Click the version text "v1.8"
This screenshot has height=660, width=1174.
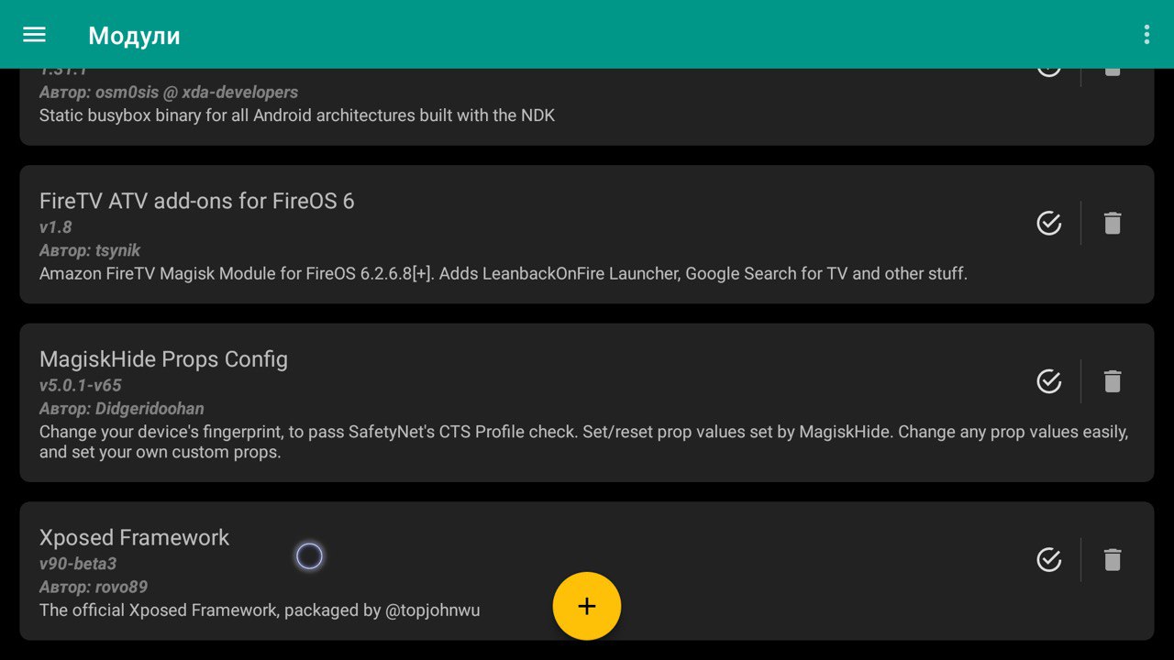point(55,227)
